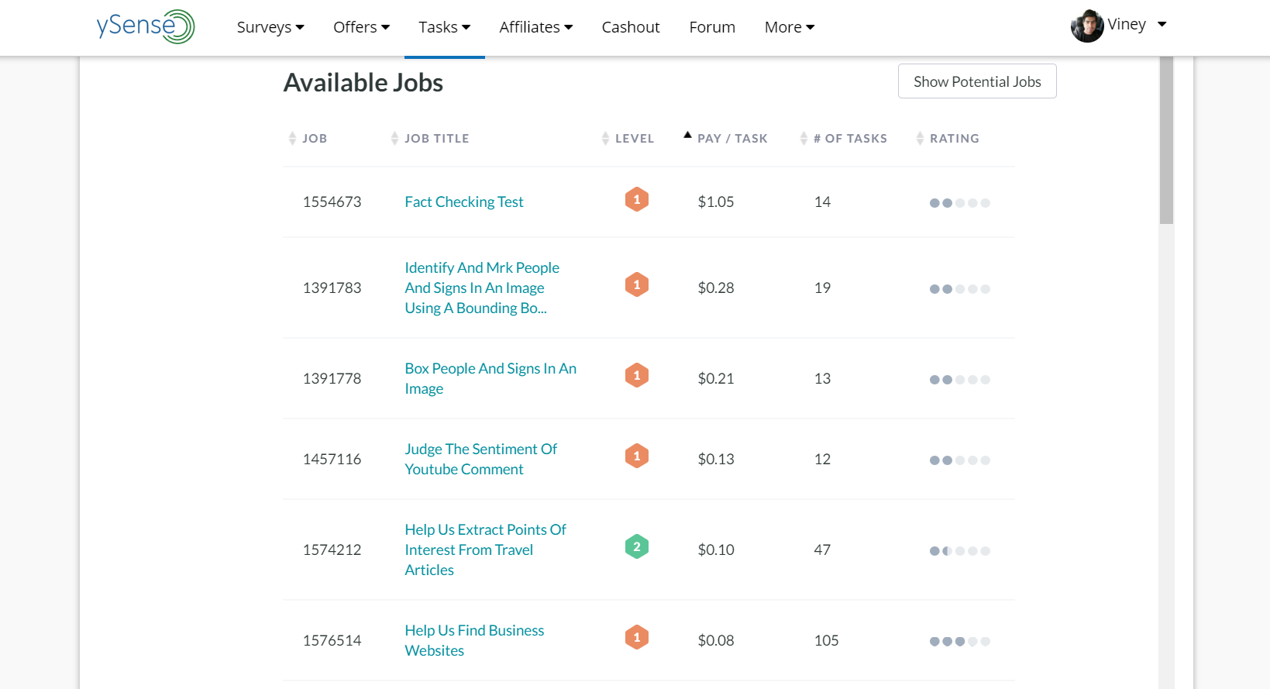This screenshot has height=689, width=1270.
Task: Open the Offers dropdown menu
Action: click(361, 27)
